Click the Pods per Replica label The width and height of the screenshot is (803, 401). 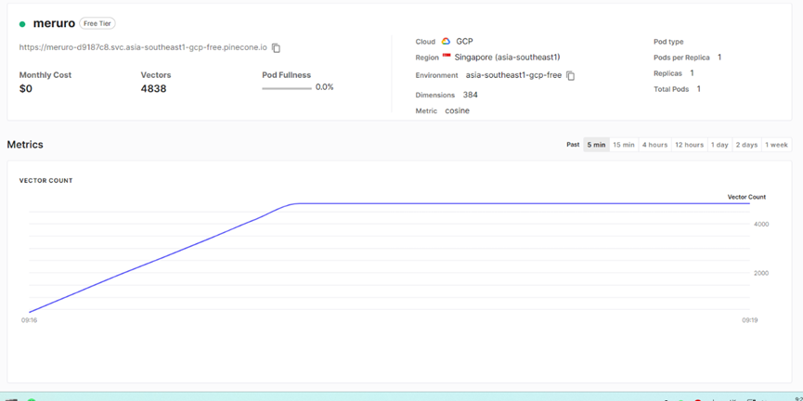[x=681, y=58]
